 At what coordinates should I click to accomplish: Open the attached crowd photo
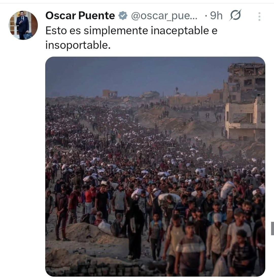155,166
